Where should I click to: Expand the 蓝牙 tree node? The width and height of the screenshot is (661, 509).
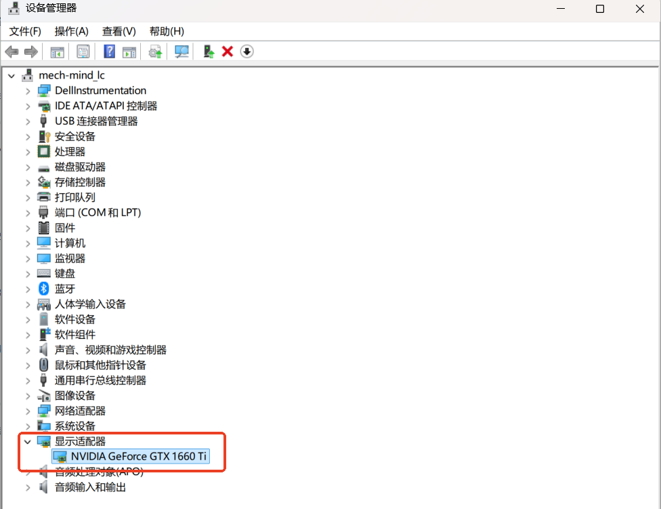pos(27,289)
